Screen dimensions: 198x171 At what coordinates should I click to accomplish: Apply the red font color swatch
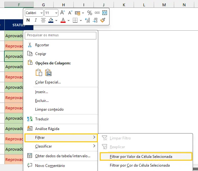point(63,20)
